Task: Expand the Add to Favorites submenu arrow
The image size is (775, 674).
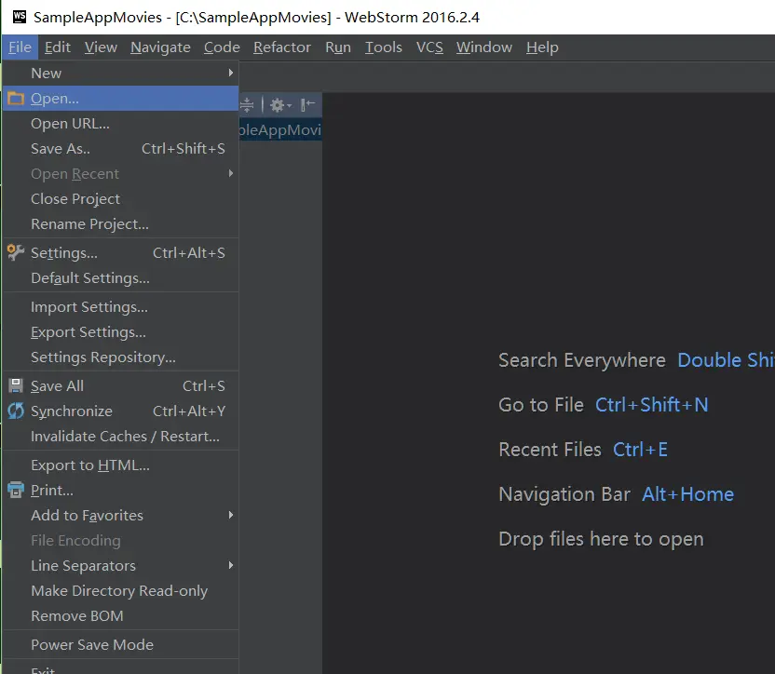Action: pos(230,515)
